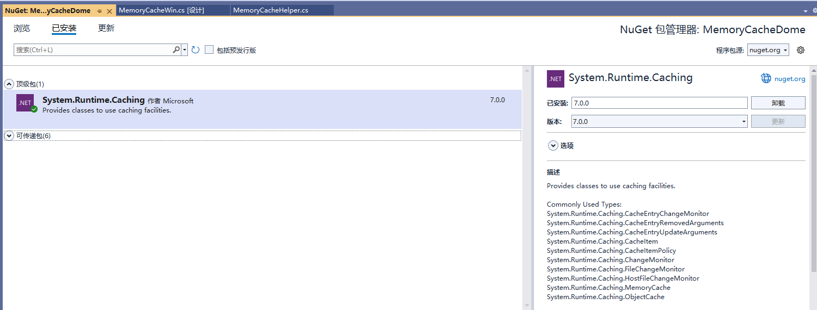Click the 7.0.0 version in package row
This screenshot has width=817, height=310.
click(x=497, y=100)
